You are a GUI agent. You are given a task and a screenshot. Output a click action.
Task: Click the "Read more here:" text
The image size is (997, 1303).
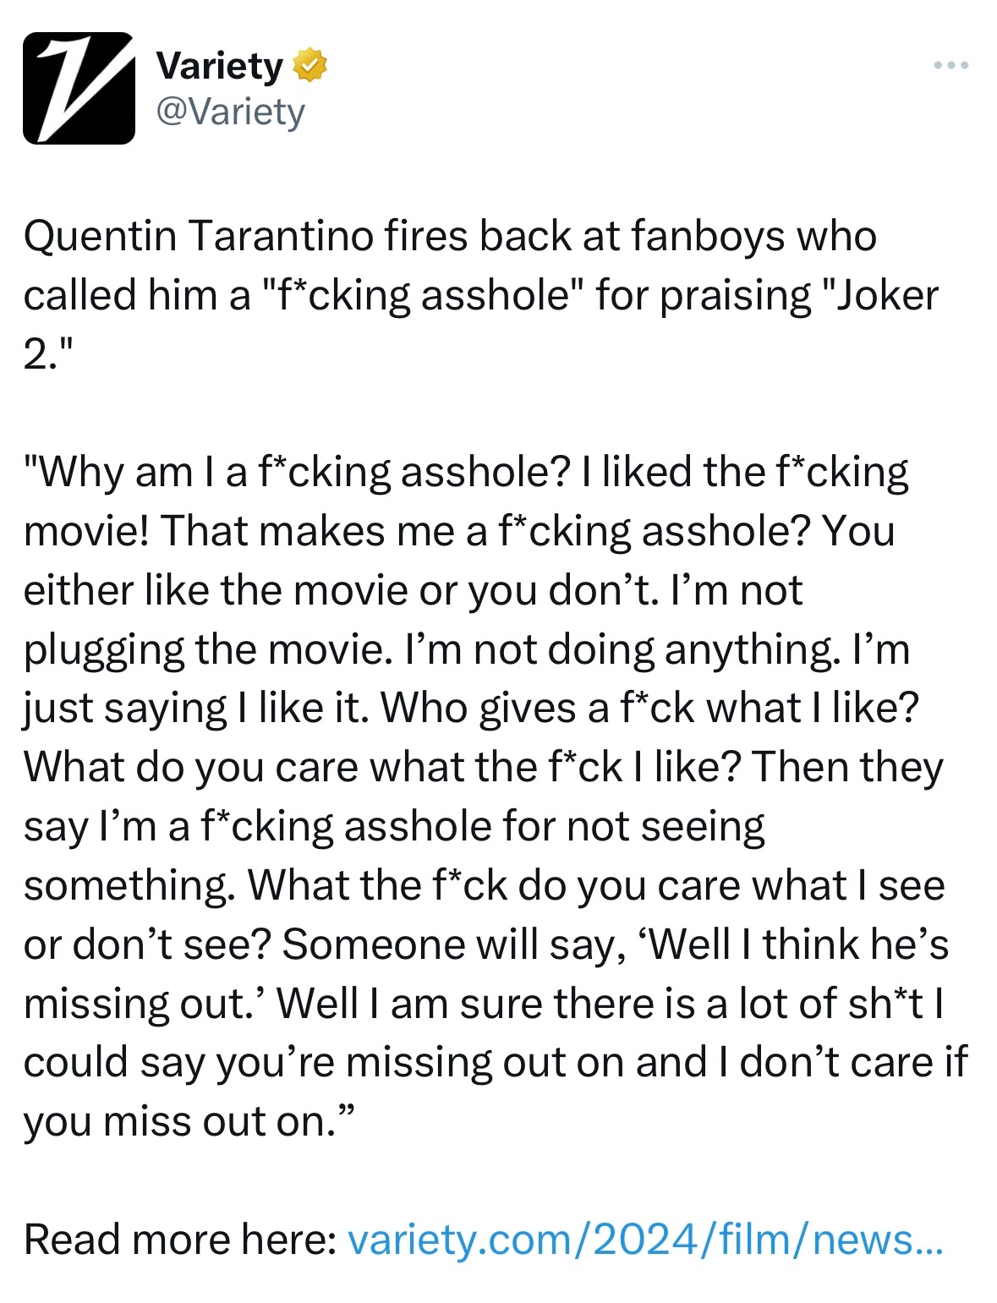tap(181, 1240)
